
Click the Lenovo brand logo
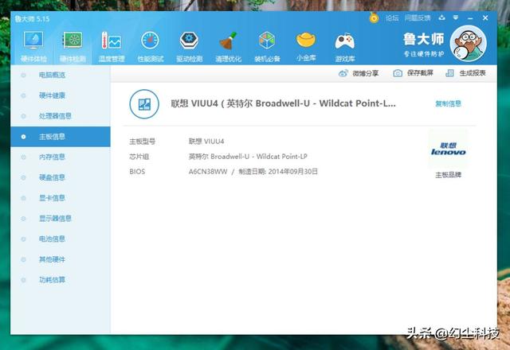448,149
